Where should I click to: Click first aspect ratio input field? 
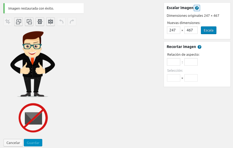[x=174, y=62]
